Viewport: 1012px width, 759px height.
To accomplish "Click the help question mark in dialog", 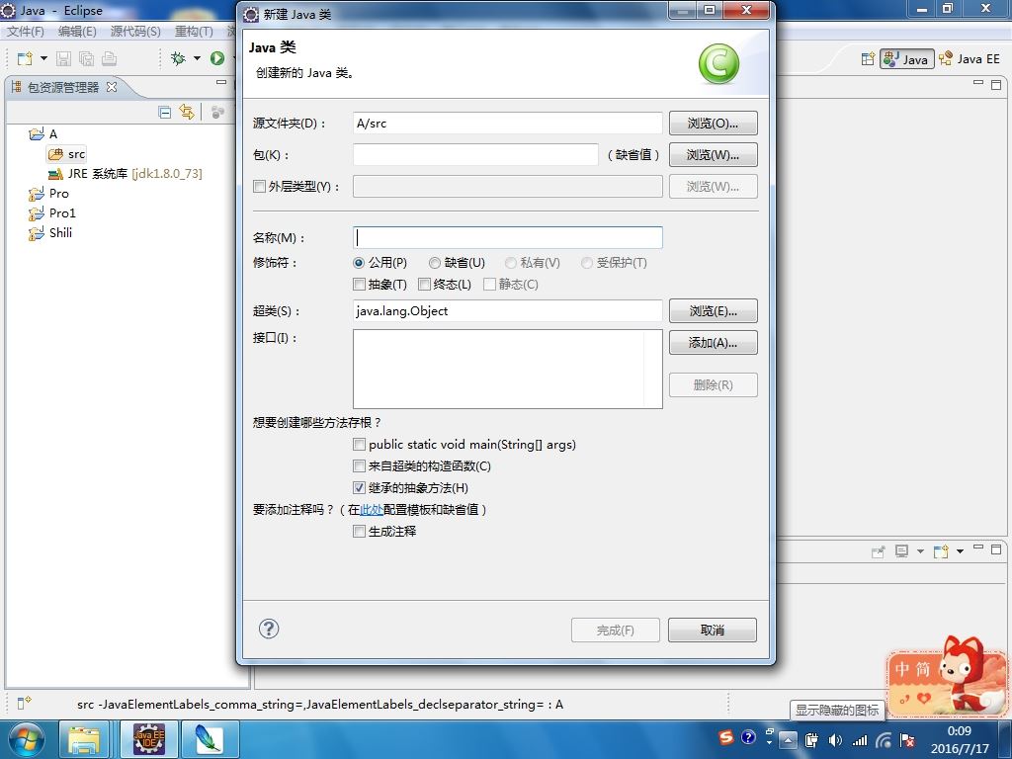I will (x=269, y=629).
